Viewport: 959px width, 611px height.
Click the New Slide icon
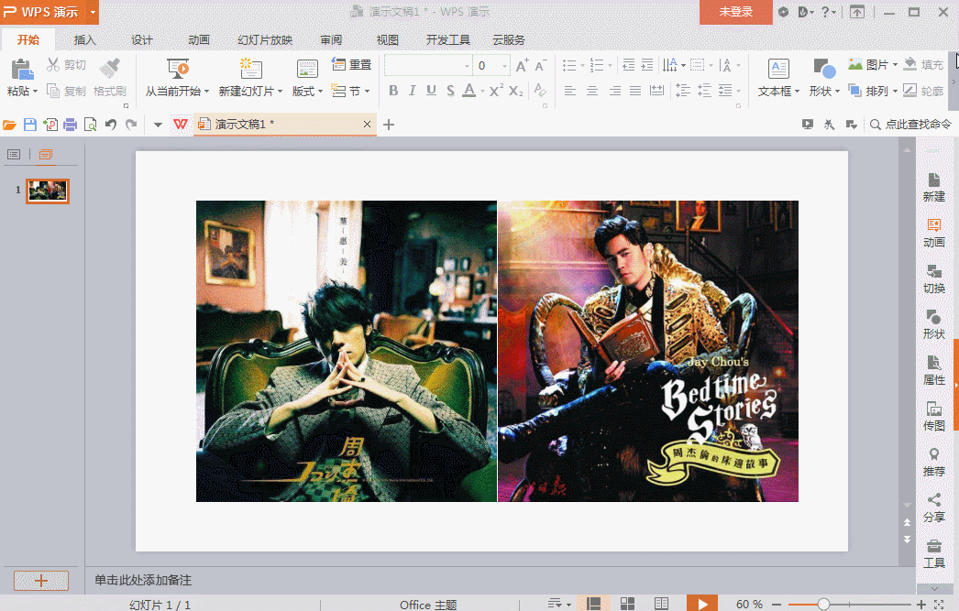click(x=251, y=69)
